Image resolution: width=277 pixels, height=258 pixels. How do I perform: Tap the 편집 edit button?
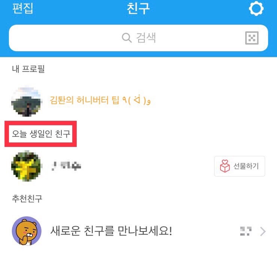22,8
